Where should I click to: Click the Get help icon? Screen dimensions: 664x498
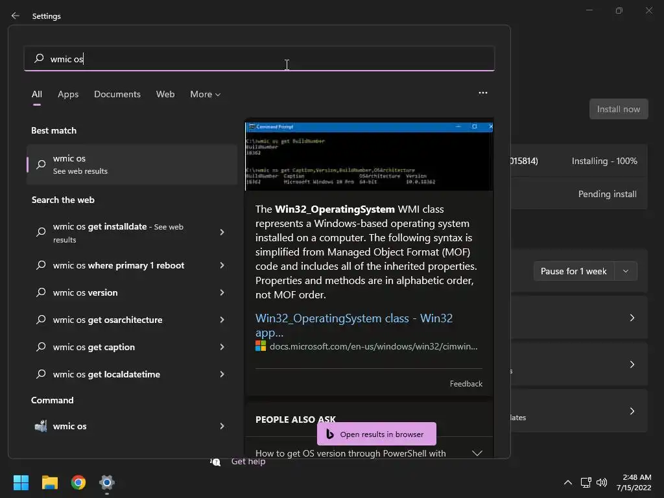tap(215, 462)
